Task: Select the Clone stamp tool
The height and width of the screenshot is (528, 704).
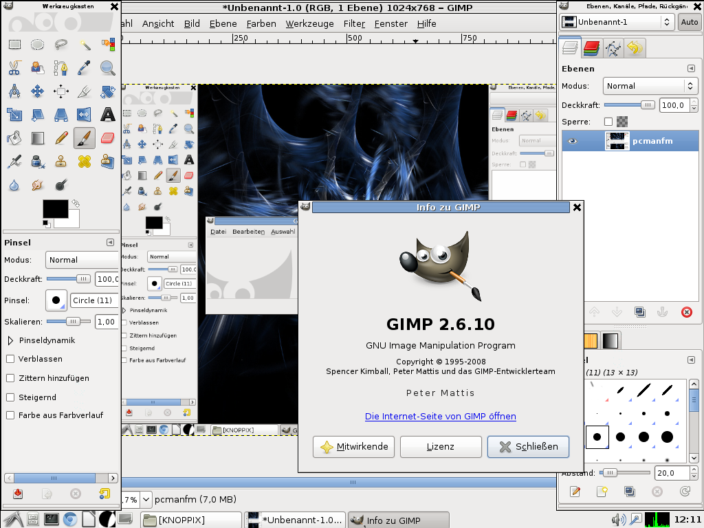Action: tap(60, 161)
